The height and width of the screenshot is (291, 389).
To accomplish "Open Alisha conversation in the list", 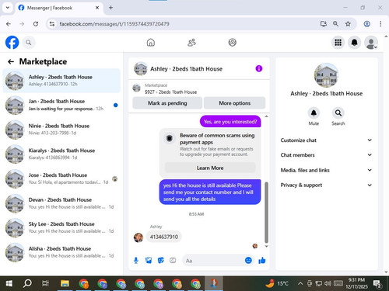I will [x=61, y=252].
